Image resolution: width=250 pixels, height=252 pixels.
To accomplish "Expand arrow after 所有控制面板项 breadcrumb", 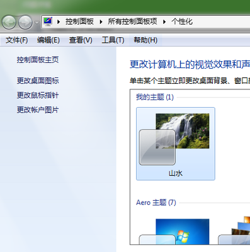I will tap(164, 21).
